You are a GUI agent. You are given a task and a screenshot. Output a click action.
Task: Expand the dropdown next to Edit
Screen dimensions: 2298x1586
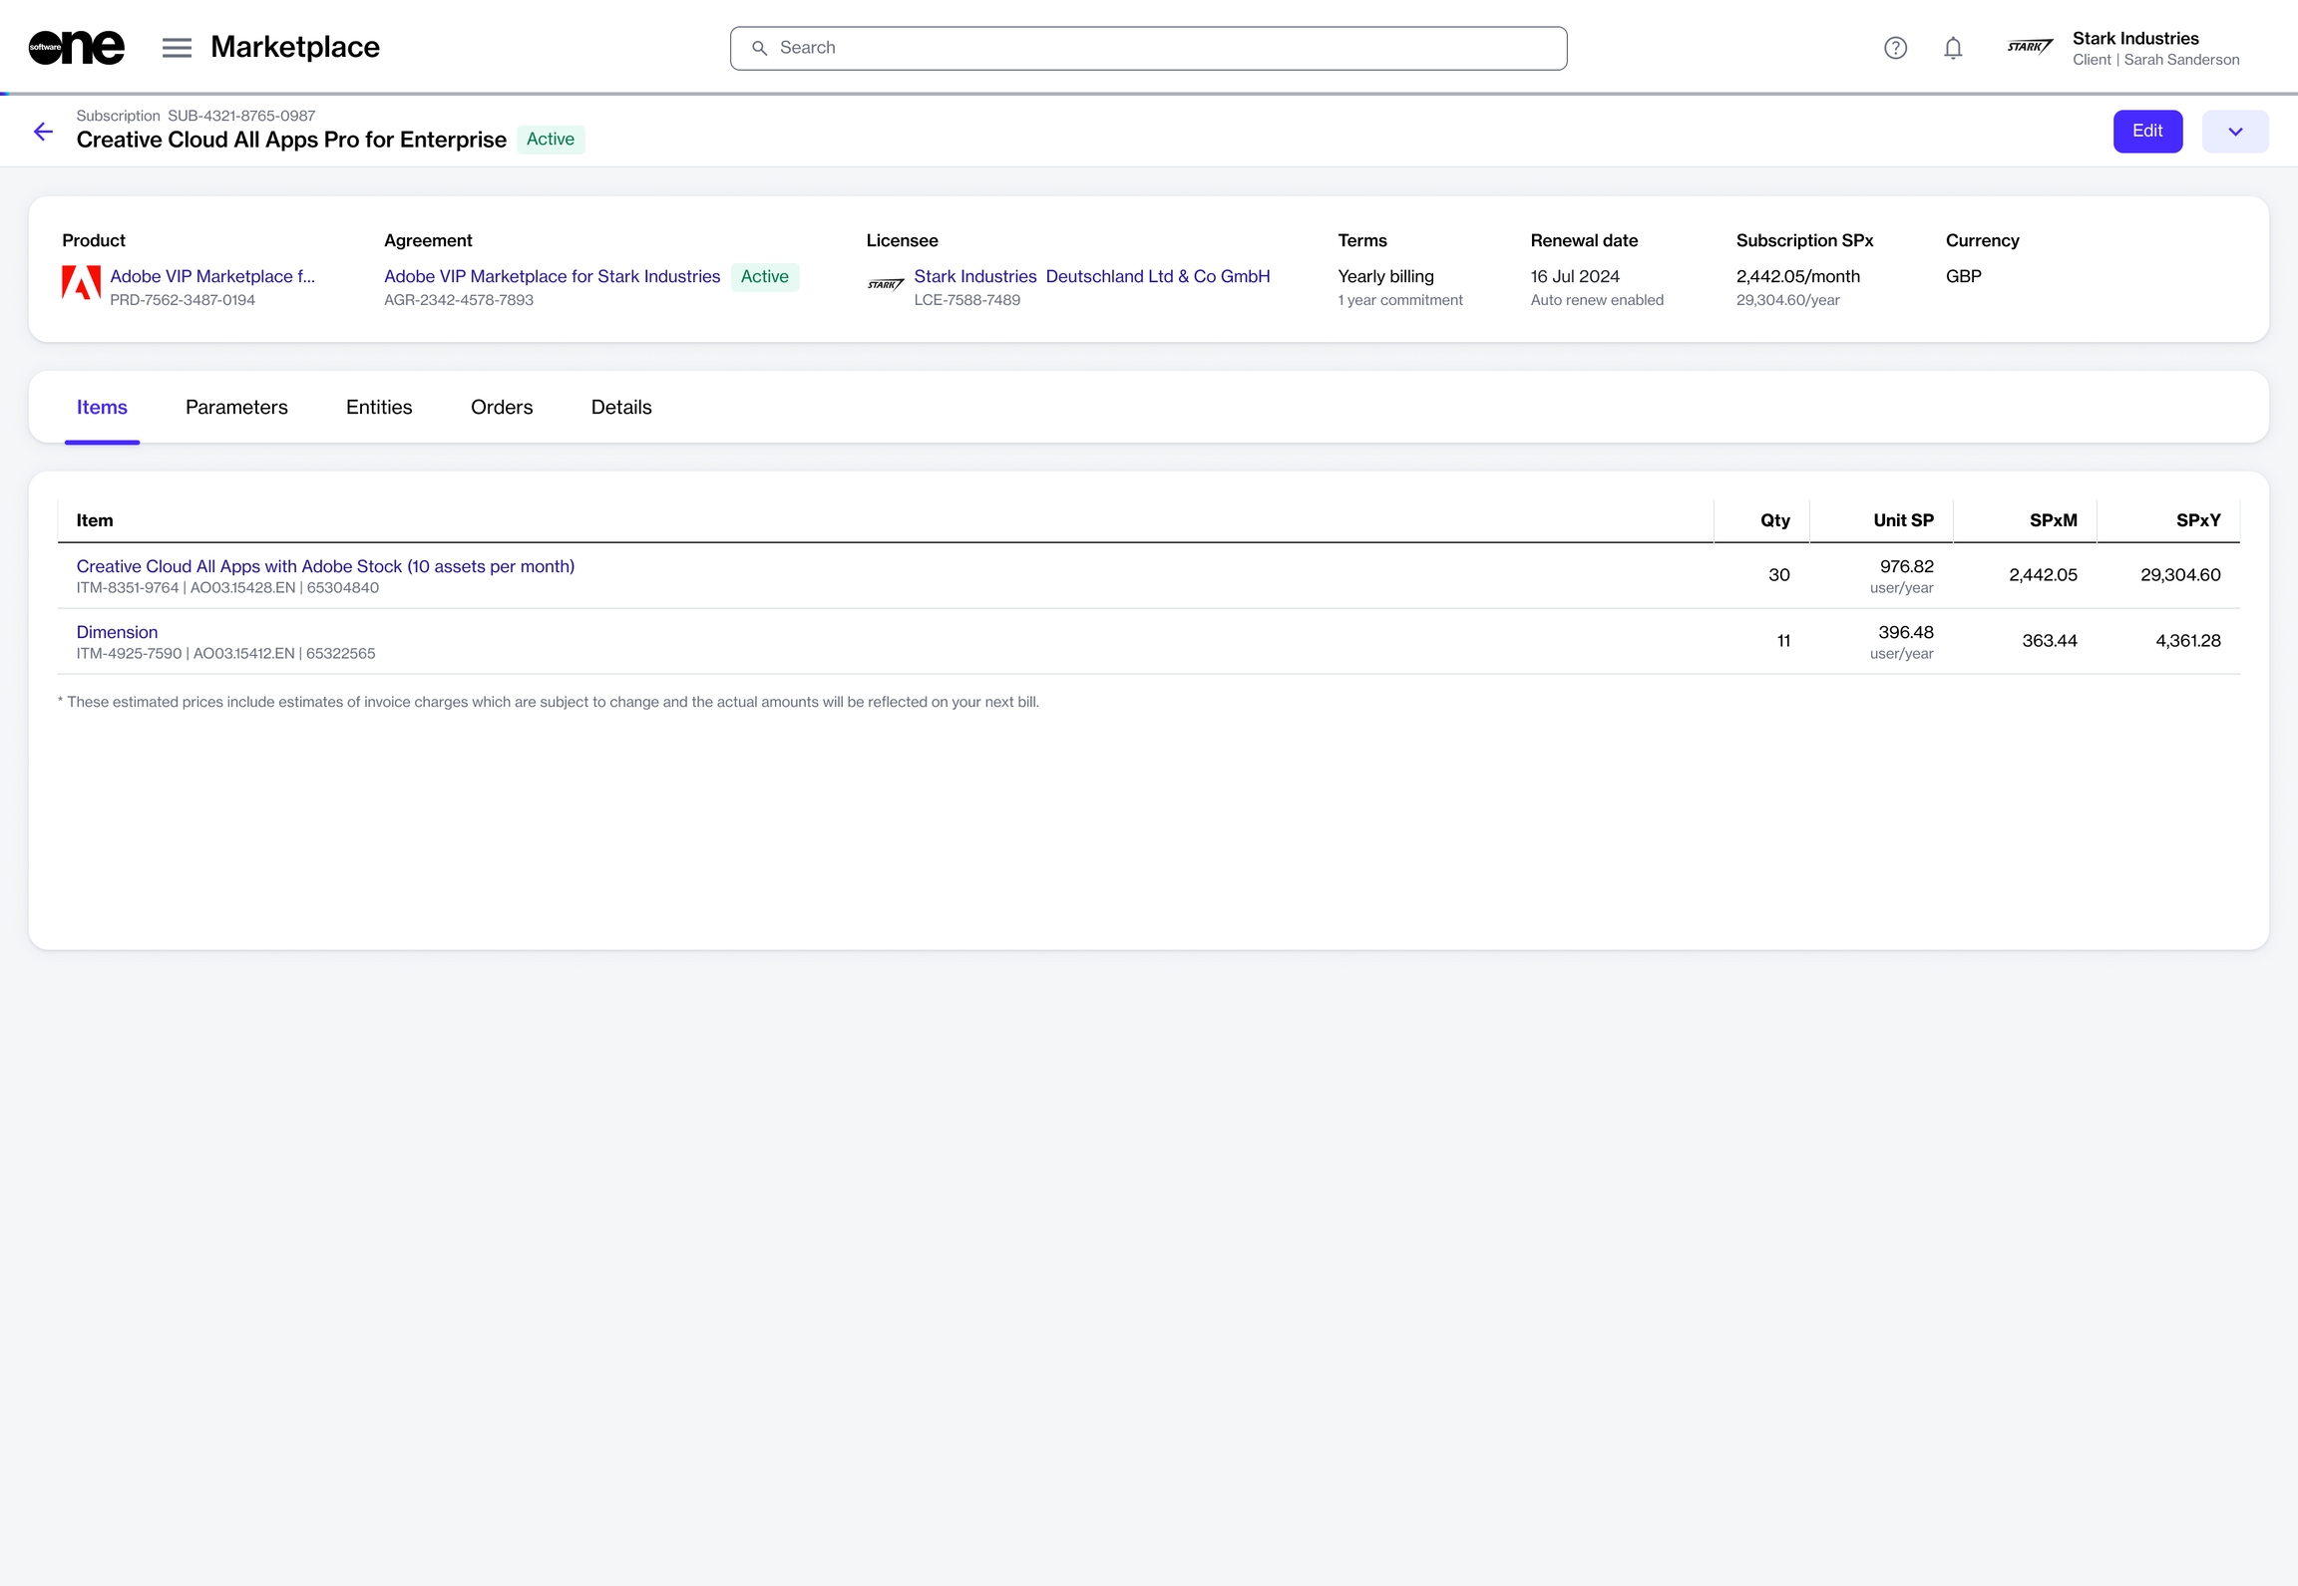click(x=2234, y=132)
